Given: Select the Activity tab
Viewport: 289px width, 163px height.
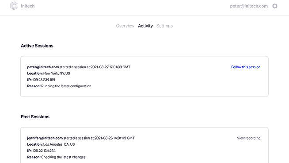Looking at the screenshot, I should click(145, 26).
